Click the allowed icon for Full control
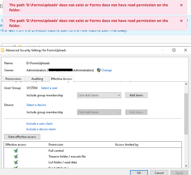Viewport: 191px width, 175px height. [x=16, y=151]
